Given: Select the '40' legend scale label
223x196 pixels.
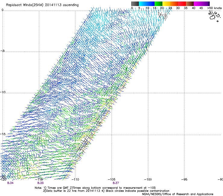Looking at the screenshot, I should tap(193, 8).
